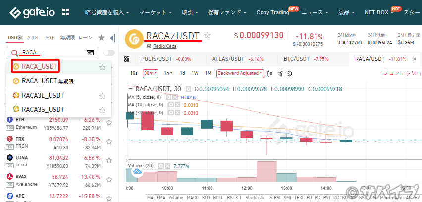Favorite ETH row with star
Image resolution: width=422 pixels, height=202 pixels.
109,123
